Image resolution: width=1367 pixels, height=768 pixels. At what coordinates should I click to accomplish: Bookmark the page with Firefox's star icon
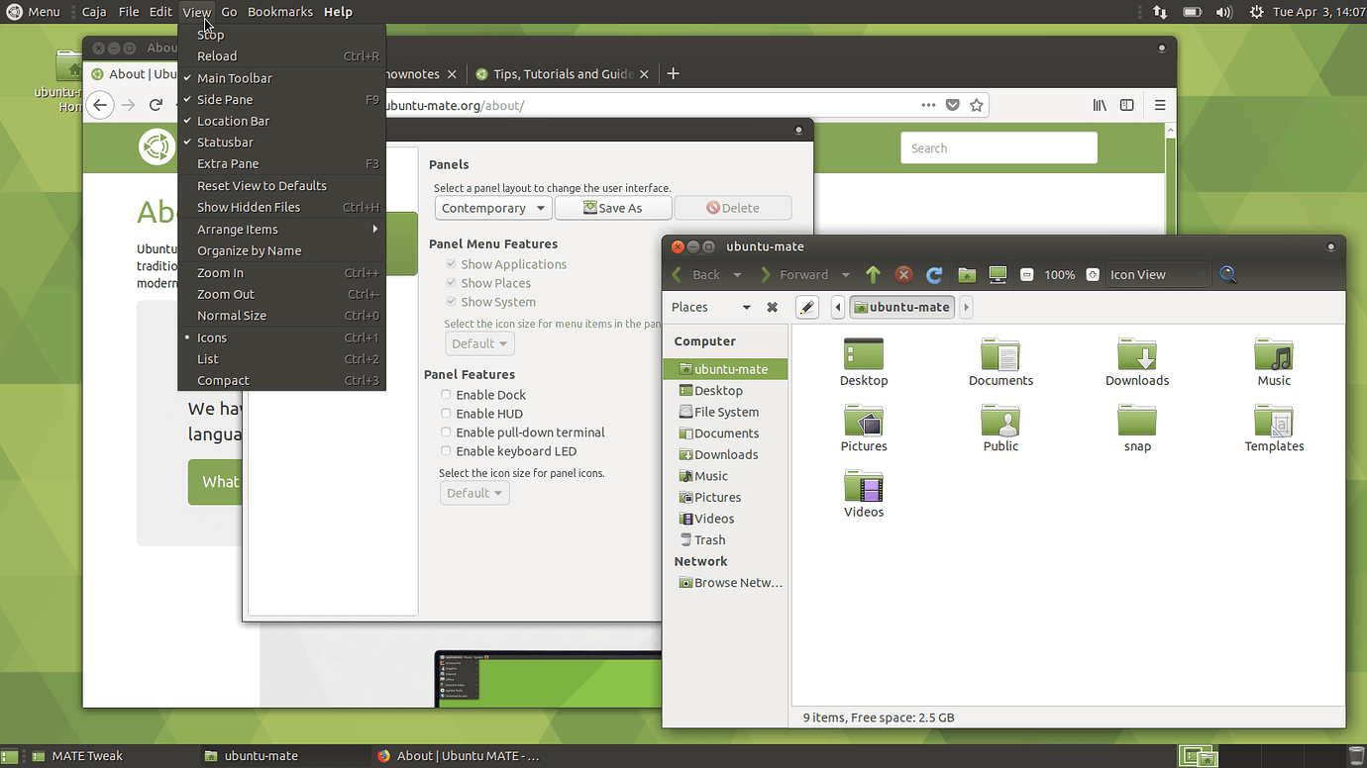[977, 104]
